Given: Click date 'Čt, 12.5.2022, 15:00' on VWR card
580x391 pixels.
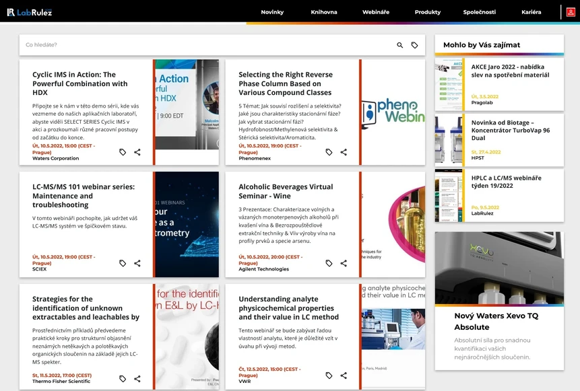Looking at the screenshot, I should pyautogui.click(x=269, y=371).
